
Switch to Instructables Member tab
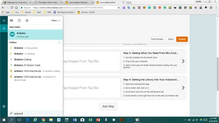[79, 2]
